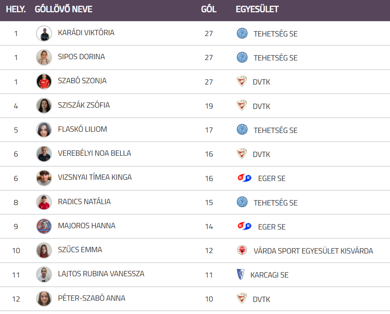
Task: Click Eger SE logo in Vizsnyai row
Action: click(244, 178)
